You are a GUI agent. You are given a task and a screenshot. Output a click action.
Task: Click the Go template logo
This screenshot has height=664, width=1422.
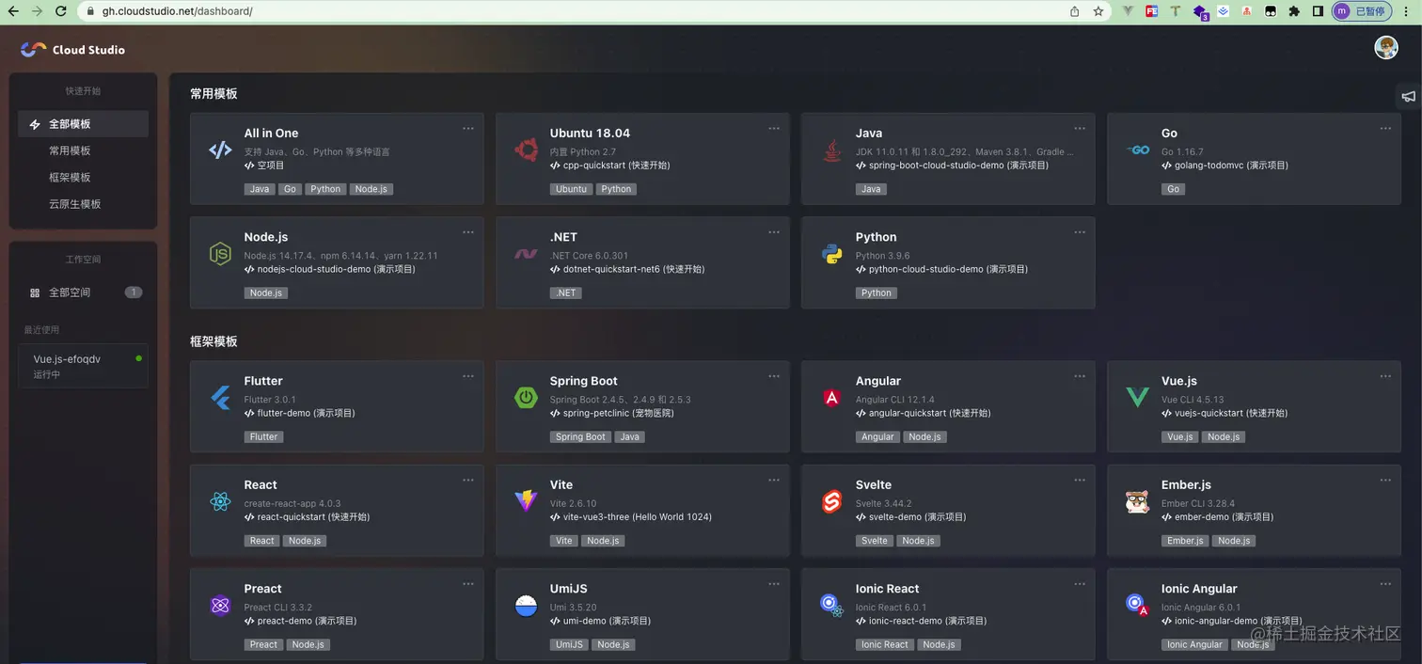pyautogui.click(x=1138, y=150)
